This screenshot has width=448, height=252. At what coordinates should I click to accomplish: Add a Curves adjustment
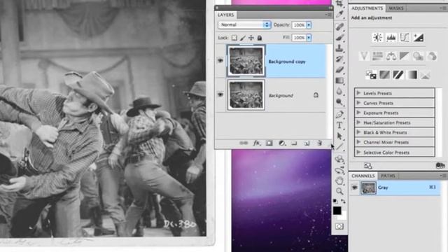[x=405, y=37]
